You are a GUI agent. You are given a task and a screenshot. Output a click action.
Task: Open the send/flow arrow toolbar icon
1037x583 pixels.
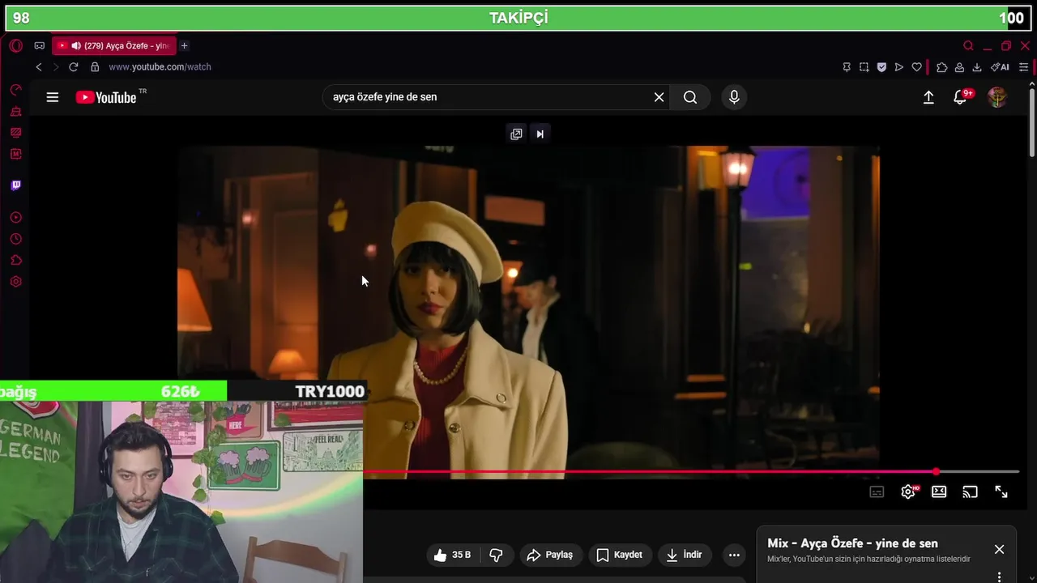[899, 67]
